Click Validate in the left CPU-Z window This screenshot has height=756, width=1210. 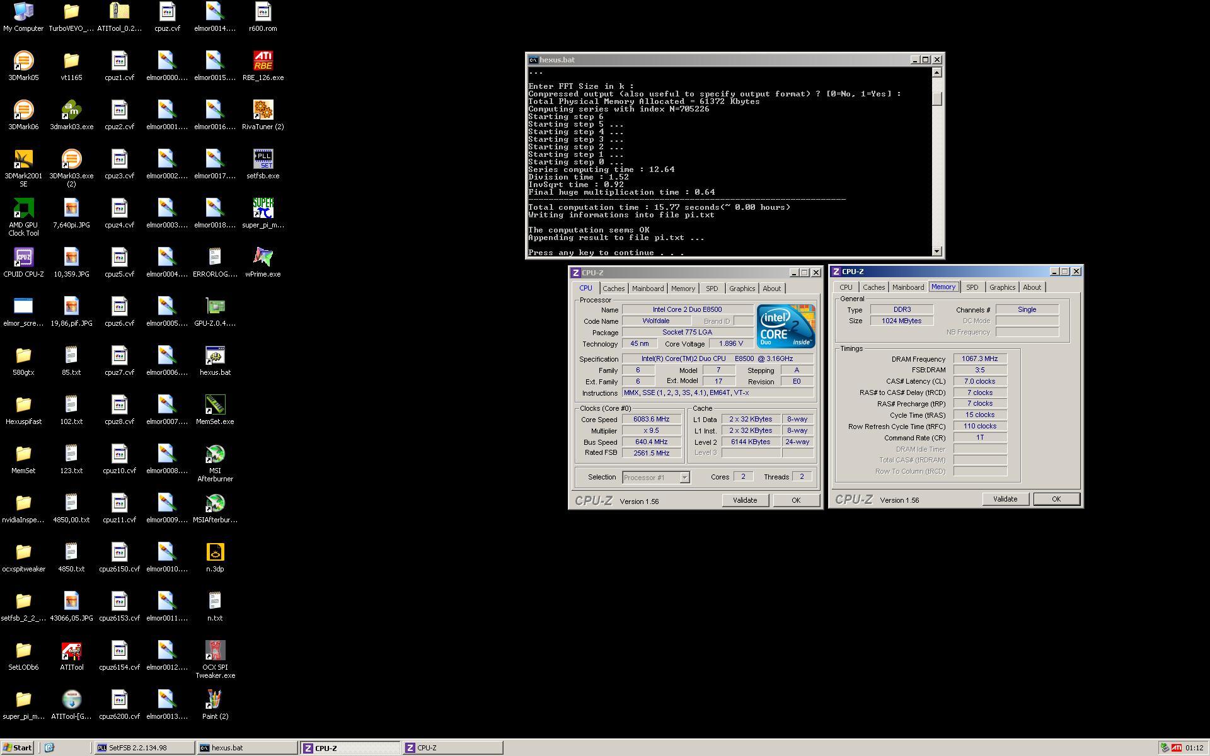745,500
